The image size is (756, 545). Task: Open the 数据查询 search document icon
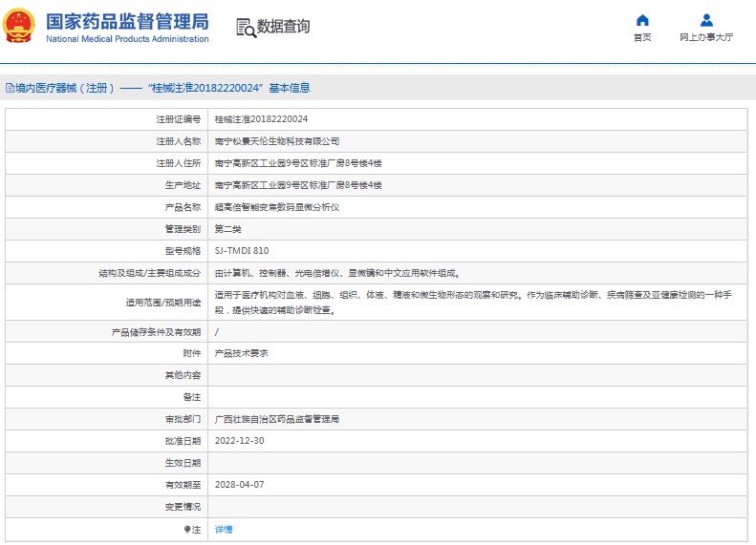click(x=246, y=28)
